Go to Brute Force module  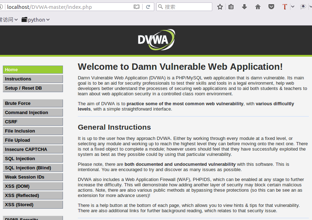coord(33,103)
